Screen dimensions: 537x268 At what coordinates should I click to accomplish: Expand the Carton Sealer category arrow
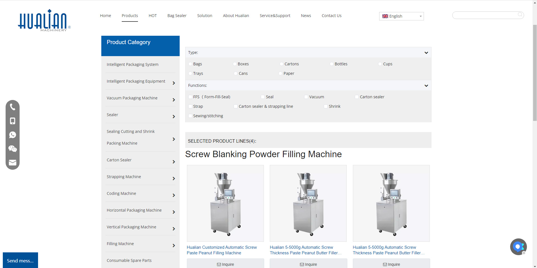click(x=174, y=162)
